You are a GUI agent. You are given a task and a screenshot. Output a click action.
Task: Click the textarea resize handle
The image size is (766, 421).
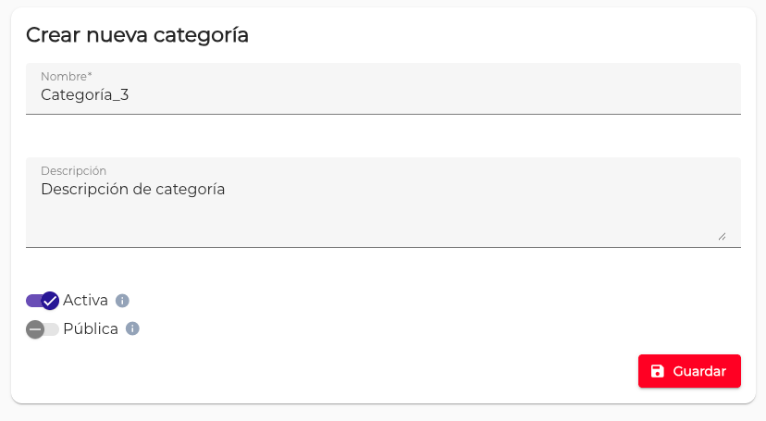pyautogui.click(x=722, y=237)
